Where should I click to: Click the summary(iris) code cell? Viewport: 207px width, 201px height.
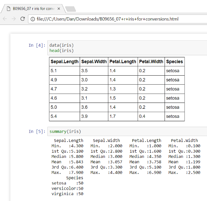point(127,131)
